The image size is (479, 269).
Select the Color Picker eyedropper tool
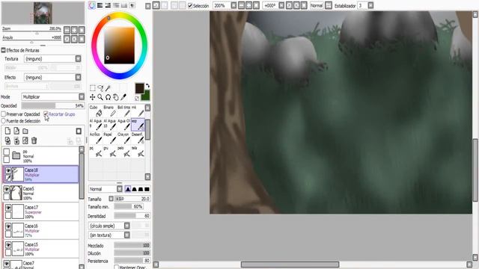coord(123,97)
